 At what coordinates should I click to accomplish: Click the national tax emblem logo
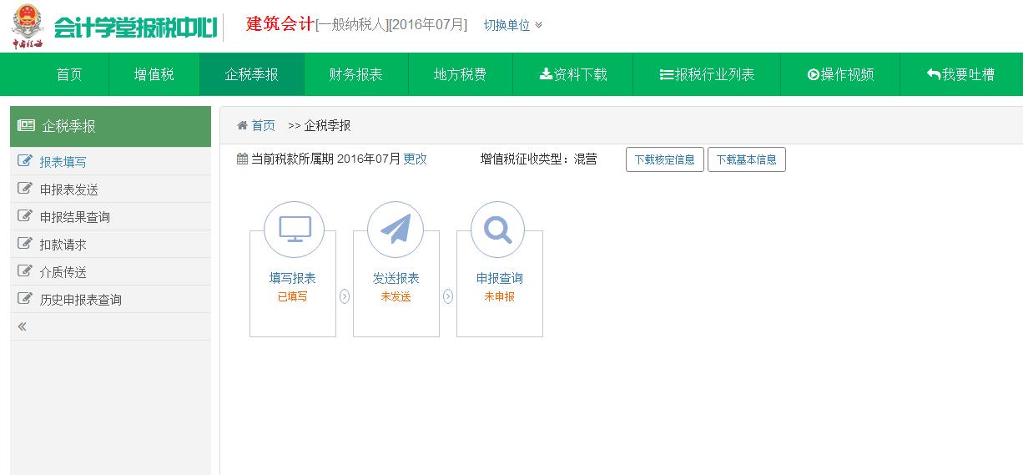click(x=28, y=26)
